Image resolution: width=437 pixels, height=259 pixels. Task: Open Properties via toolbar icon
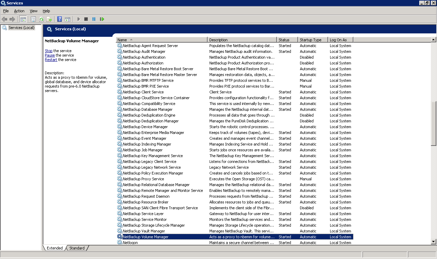tap(33, 19)
